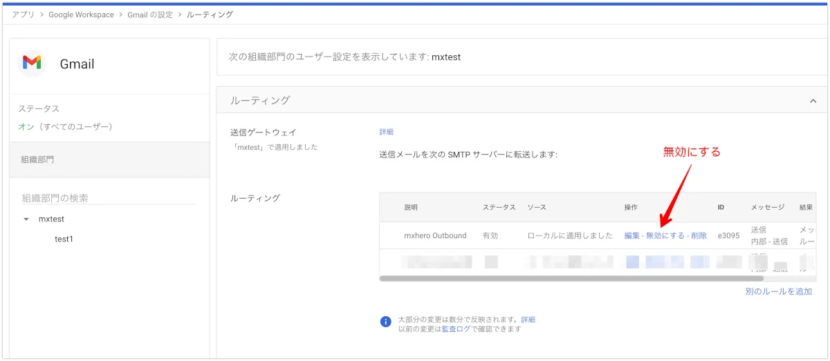Click 編集 for mxhero Outbound rule

(x=632, y=235)
